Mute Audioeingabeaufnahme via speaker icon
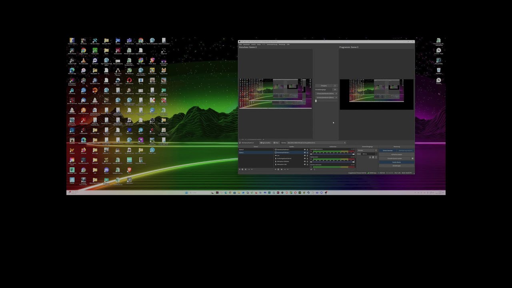512x288 pixels. click(311, 154)
